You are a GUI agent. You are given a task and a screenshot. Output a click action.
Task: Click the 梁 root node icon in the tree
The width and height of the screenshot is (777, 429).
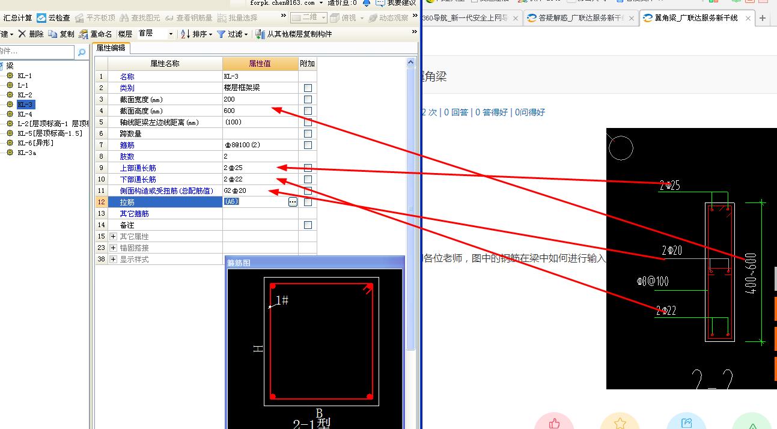tap(2, 66)
